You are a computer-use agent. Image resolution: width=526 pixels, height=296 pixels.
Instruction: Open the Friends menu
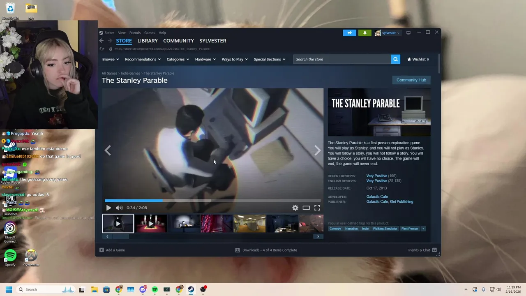pos(135,33)
